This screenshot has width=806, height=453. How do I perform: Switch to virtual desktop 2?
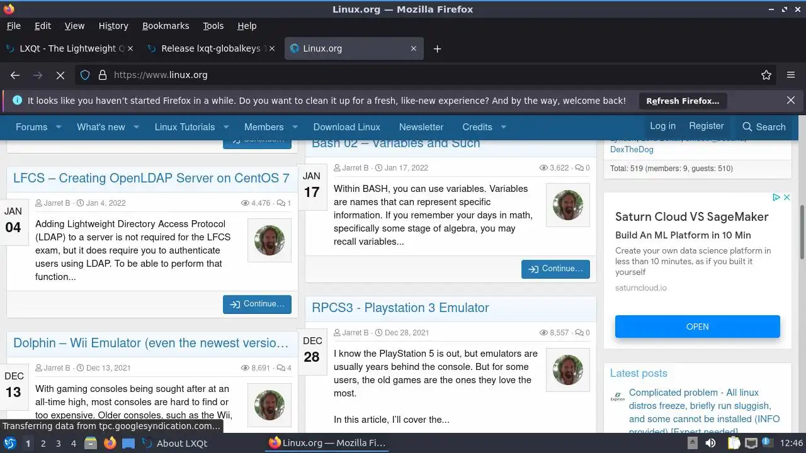pos(43,443)
